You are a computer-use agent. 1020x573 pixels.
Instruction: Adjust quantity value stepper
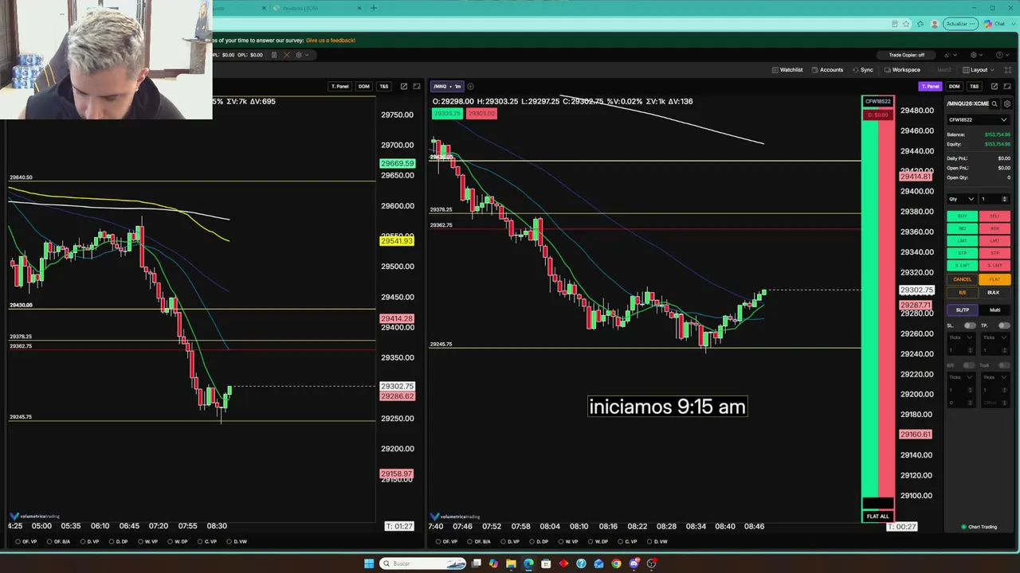coord(1004,199)
